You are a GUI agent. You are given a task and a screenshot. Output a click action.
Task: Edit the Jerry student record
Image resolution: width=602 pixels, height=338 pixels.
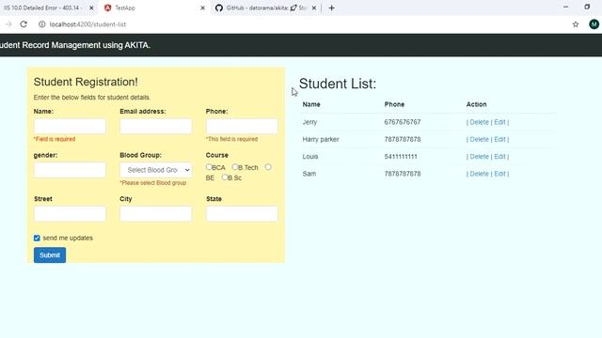(499, 122)
